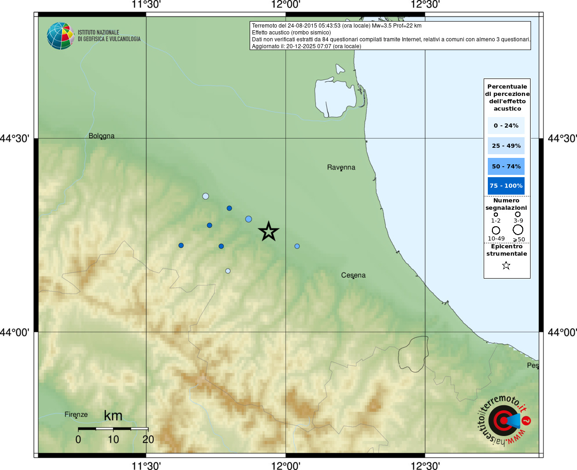Click the km scale bar
Screen dimensions: 577x470
[113, 429]
